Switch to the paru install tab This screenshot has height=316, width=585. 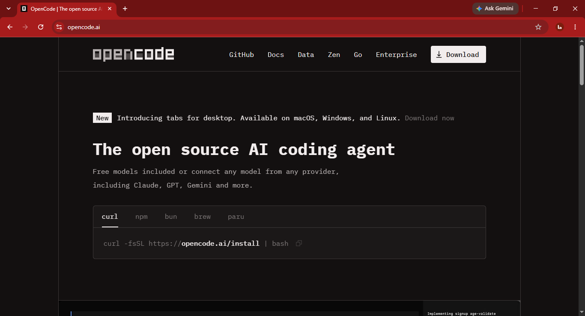point(236,217)
